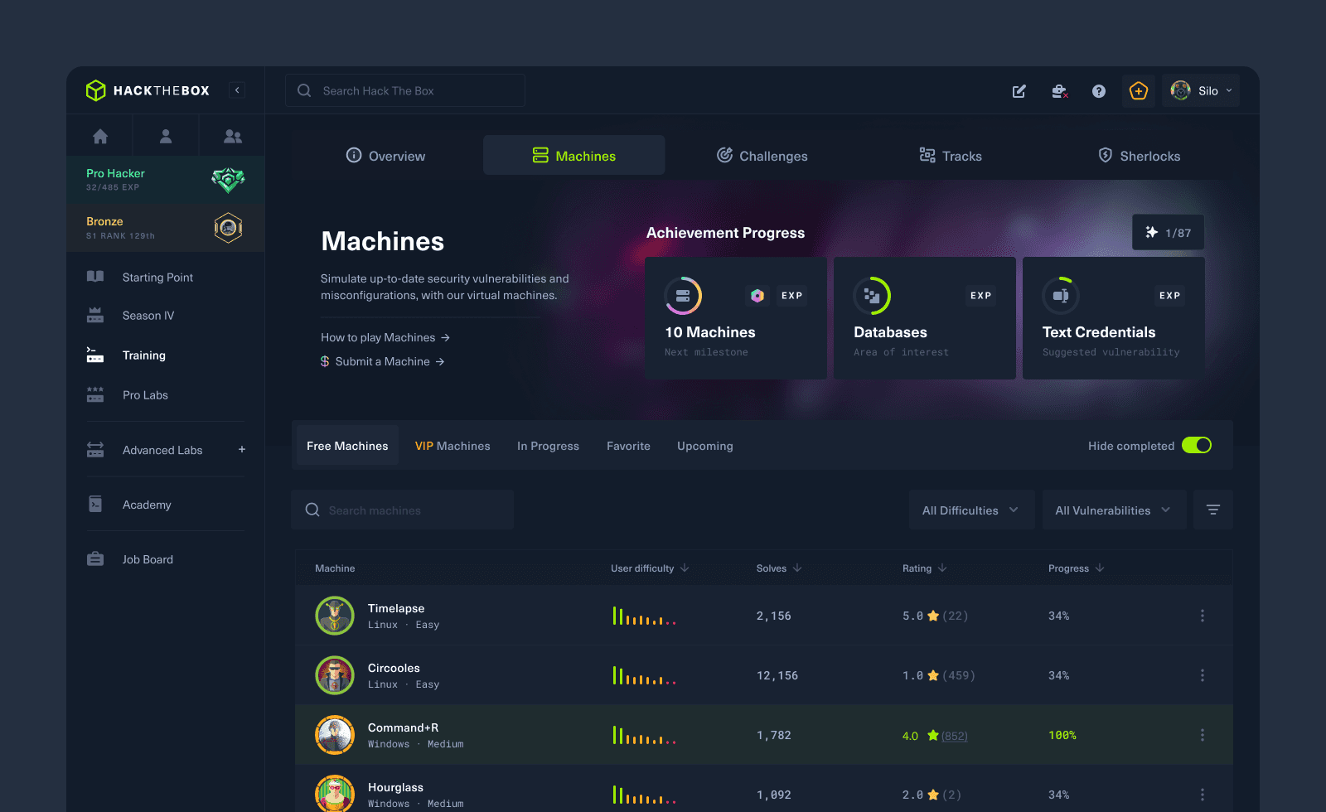Sort by Progress column arrow
Viewport: 1326px width, 812px height.
click(1100, 568)
